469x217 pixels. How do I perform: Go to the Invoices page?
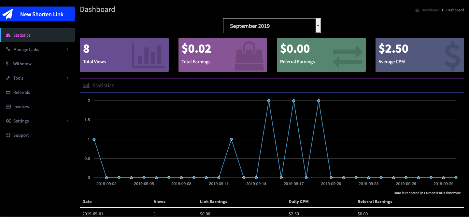(x=21, y=107)
